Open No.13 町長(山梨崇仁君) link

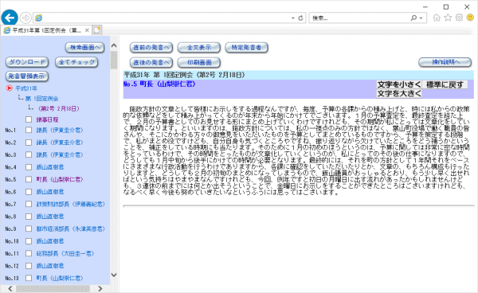tap(60, 278)
